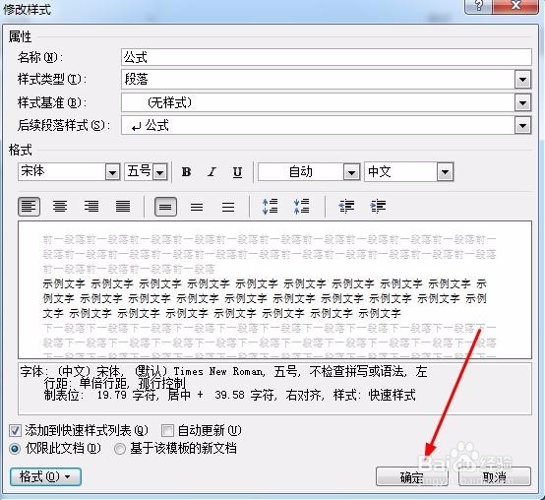Select center alignment paragraph icon
545x500 pixels.
[60, 207]
